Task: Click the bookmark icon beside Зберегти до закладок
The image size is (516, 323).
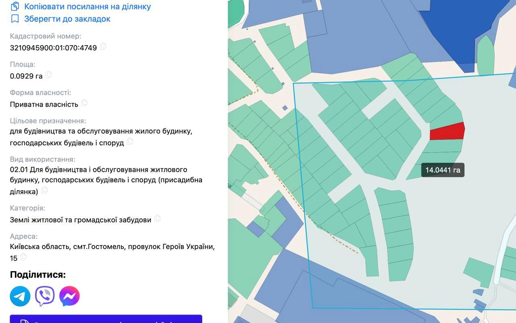Action: 15,19
